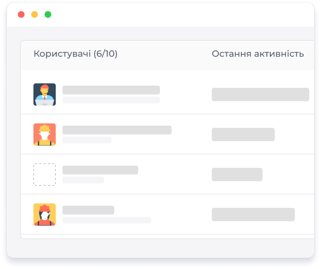Click the green maximize window dot
321x269 pixels.
pos(48,14)
